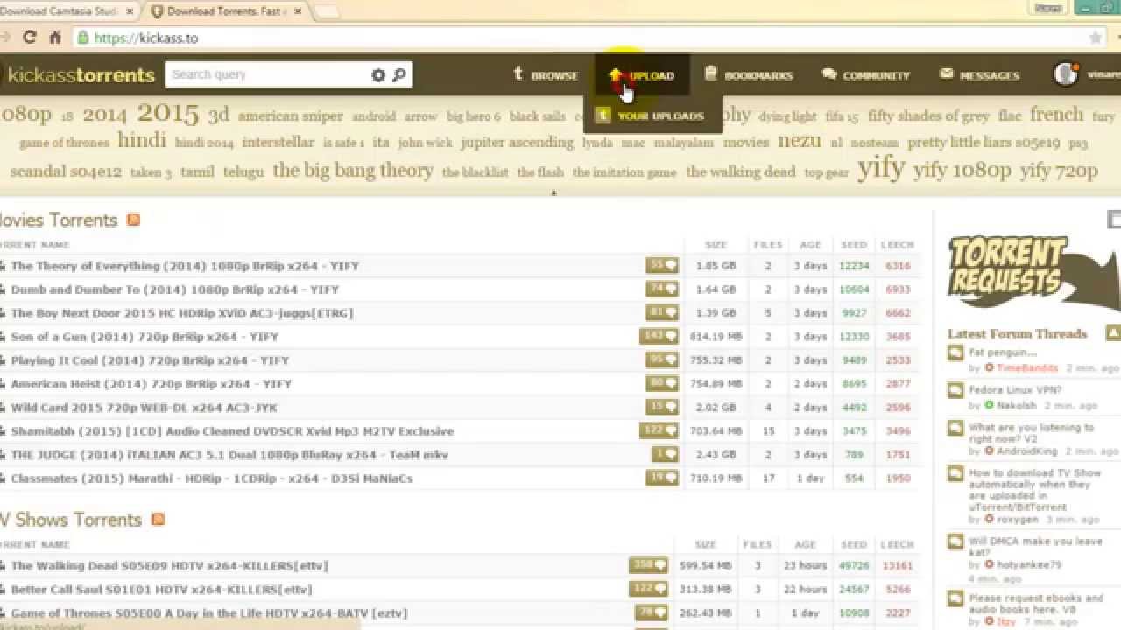Click 'interstellar' tag
The image size is (1121, 630).
[278, 142]
